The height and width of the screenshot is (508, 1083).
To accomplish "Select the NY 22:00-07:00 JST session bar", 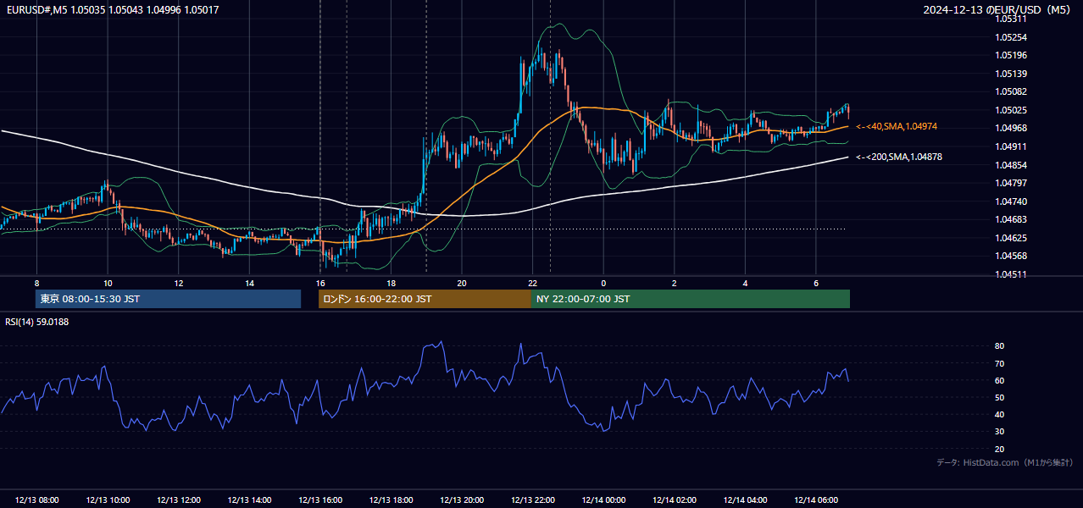I will click(x=691, y=299).
